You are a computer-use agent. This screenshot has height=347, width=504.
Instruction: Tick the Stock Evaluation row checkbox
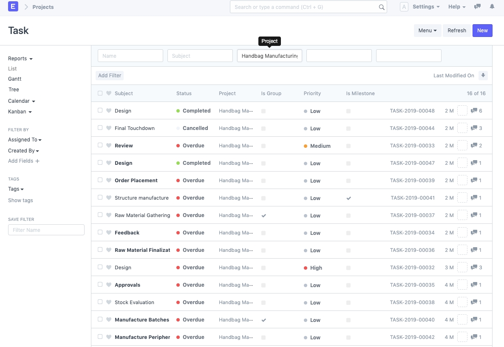(x=100, y=302)
